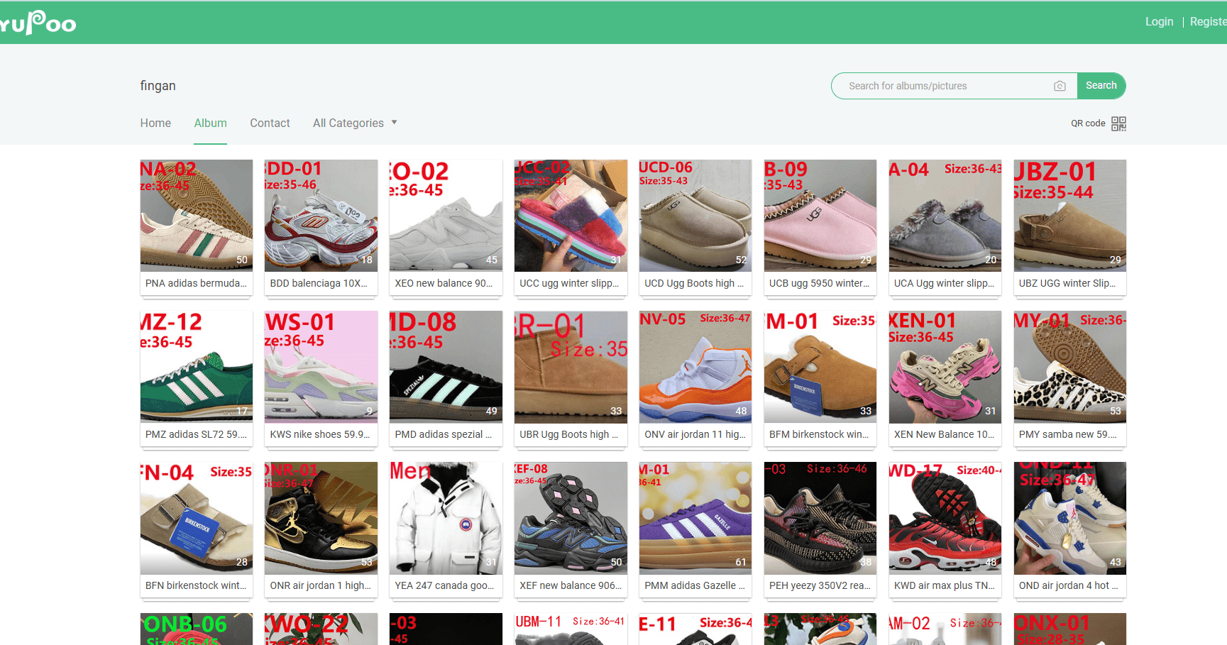1227x645 pixels.
Task: Click the title 'PMM adidas Gazelle ...'
Action: click(695, 585)
